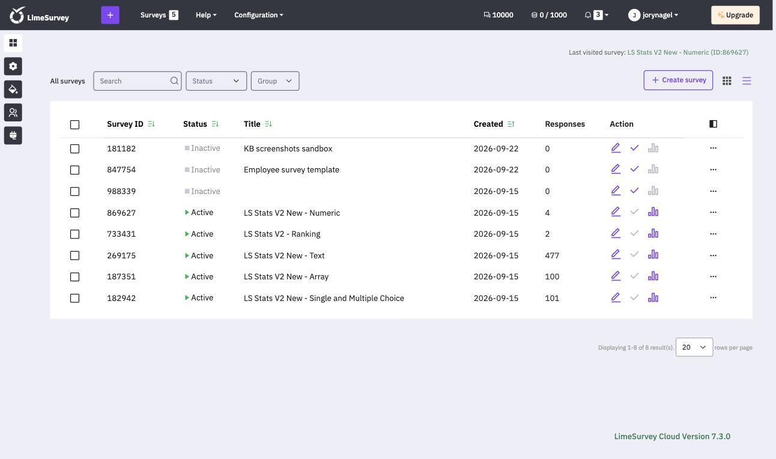
Task: Open the Group filter dropdown
Action: pyautogui.click(x=275, y=81)
